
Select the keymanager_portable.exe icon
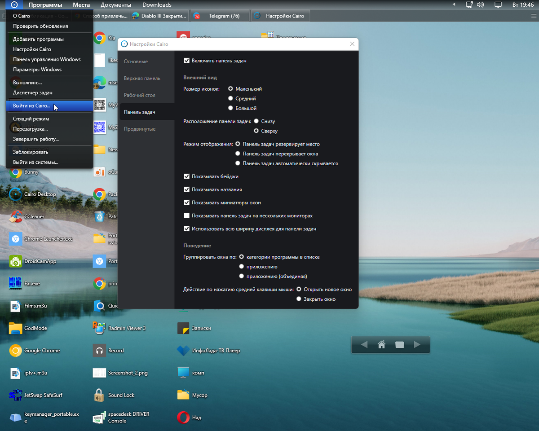16,418
